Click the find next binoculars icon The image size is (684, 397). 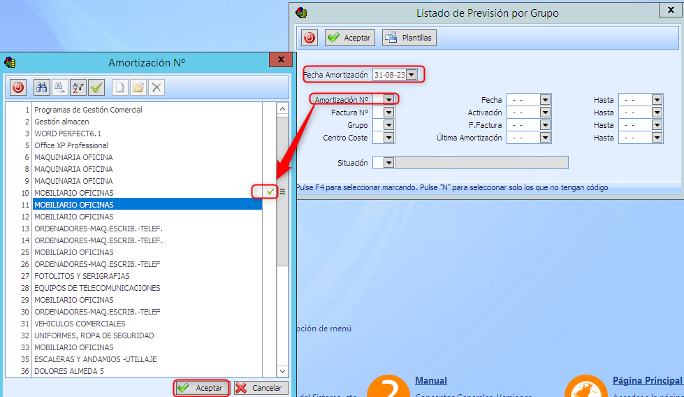point(60,87)
